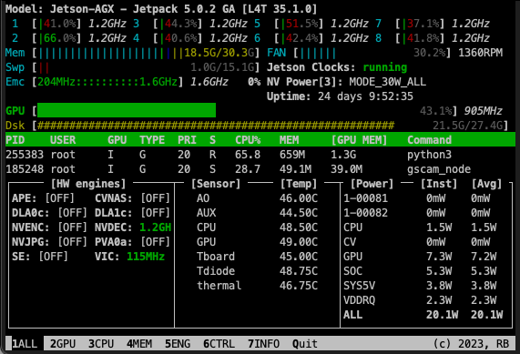
Task: Click the MEM column header
Action: [x=290, y=140]
